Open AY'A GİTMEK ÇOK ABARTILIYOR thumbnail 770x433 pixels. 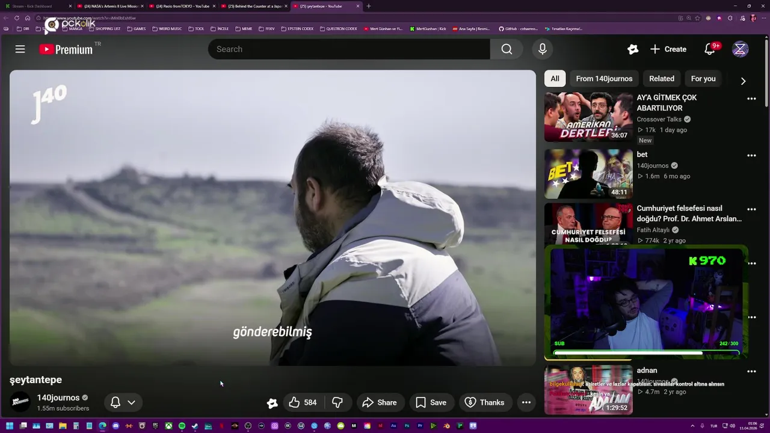[588, 117]
